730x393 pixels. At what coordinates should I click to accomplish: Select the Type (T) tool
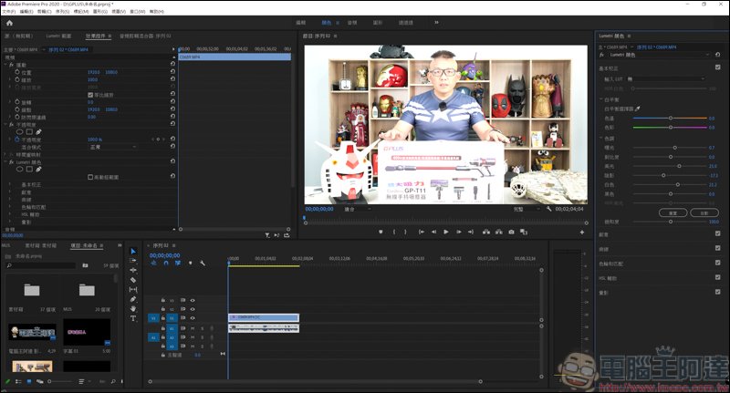[133, 318]
